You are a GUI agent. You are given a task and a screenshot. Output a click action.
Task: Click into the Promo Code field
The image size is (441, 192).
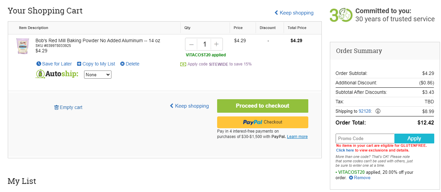coord(365,138)
